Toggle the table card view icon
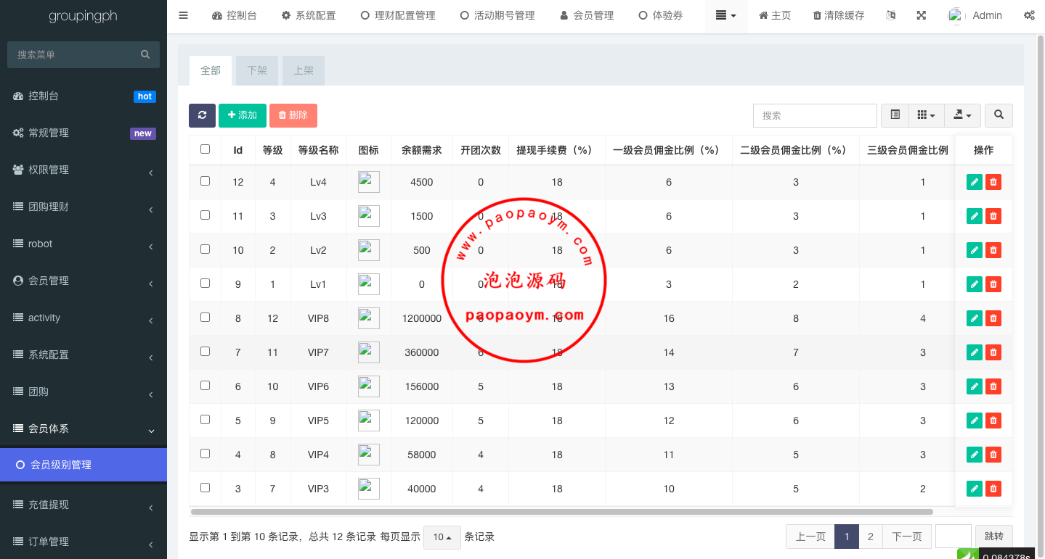The image size is (1045, 559). coord(895,115)
